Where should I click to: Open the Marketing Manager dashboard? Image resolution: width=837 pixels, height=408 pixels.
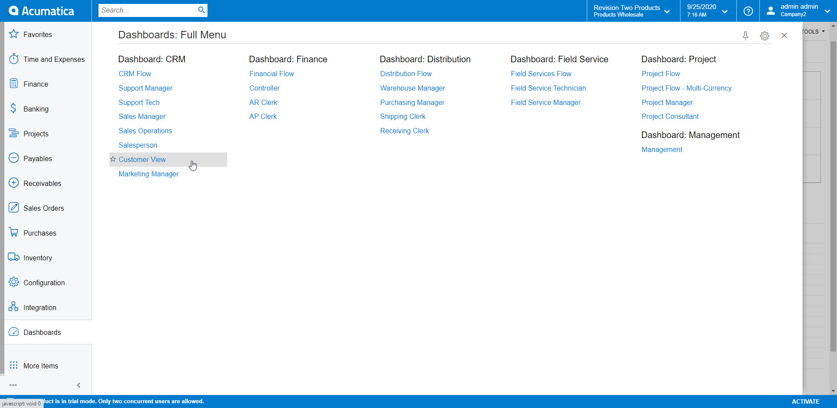[149, 174]
